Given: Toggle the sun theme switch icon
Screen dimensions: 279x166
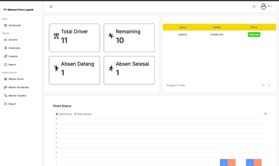Looking at the screenshot, I should click(x=254, y=6).
